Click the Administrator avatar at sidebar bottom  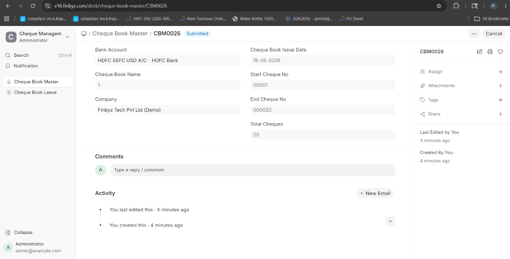9,247
